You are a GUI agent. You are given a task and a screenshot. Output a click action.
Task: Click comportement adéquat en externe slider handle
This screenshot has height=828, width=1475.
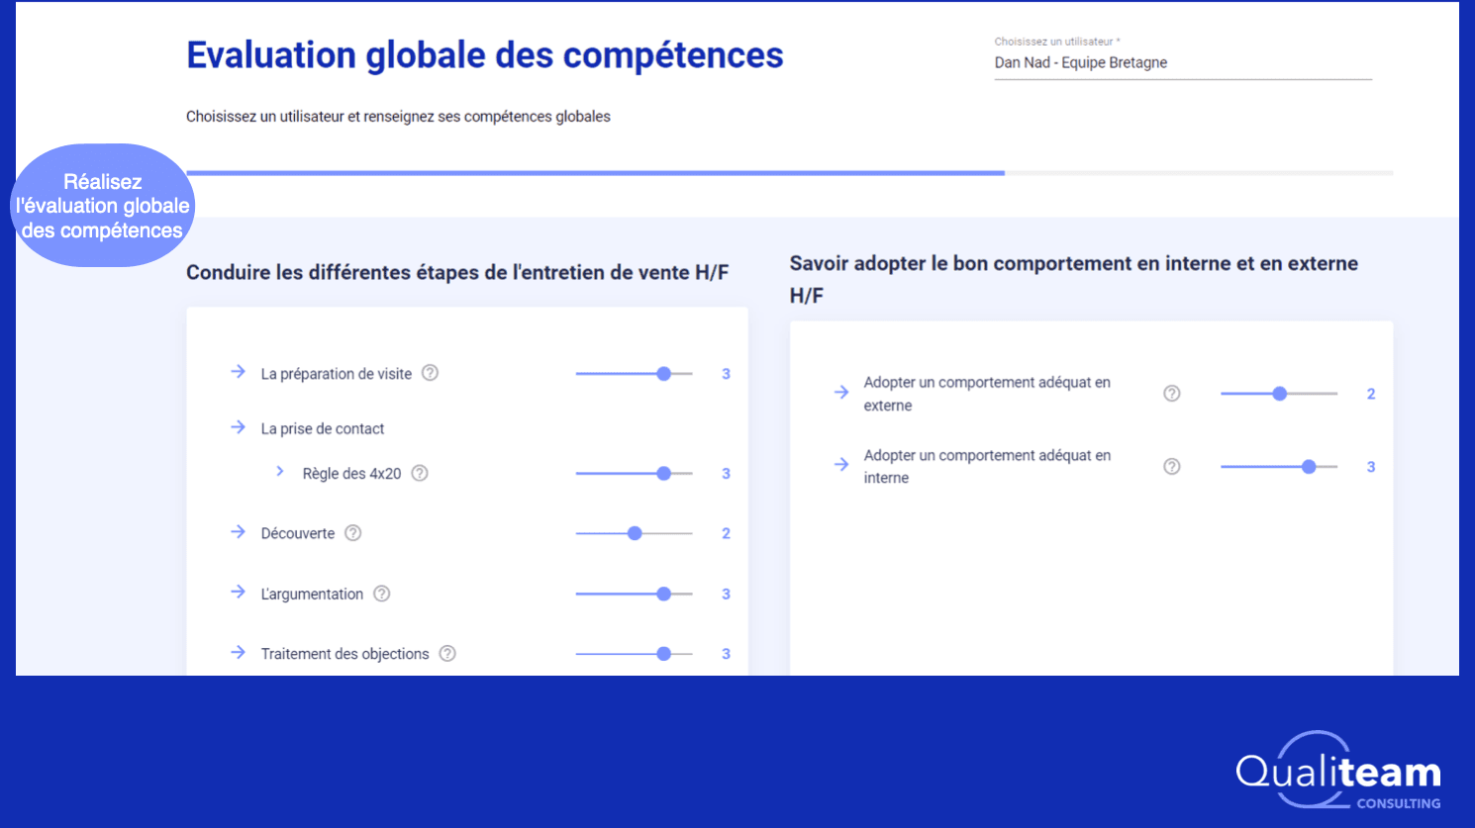pos(1279,394)
